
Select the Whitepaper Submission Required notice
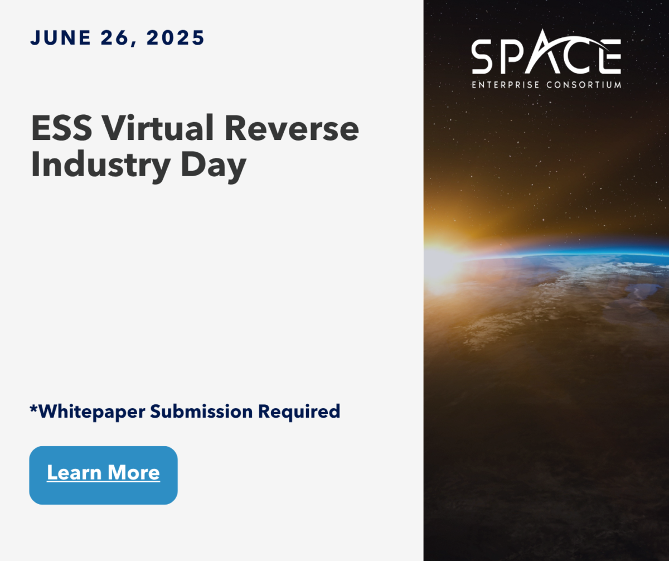click(186, 412)
